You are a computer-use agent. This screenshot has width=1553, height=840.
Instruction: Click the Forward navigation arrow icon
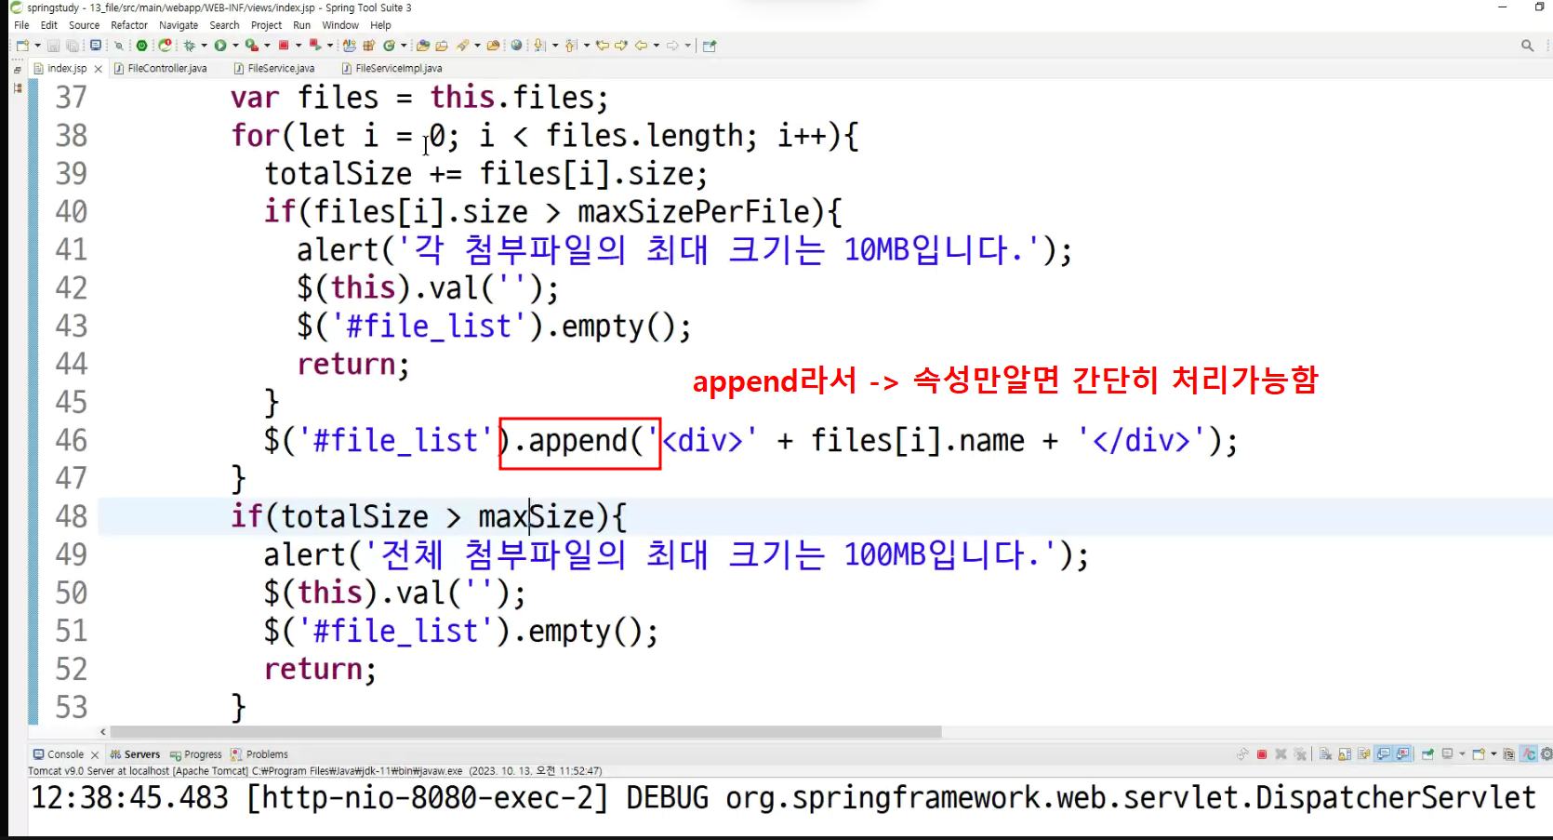672,46
